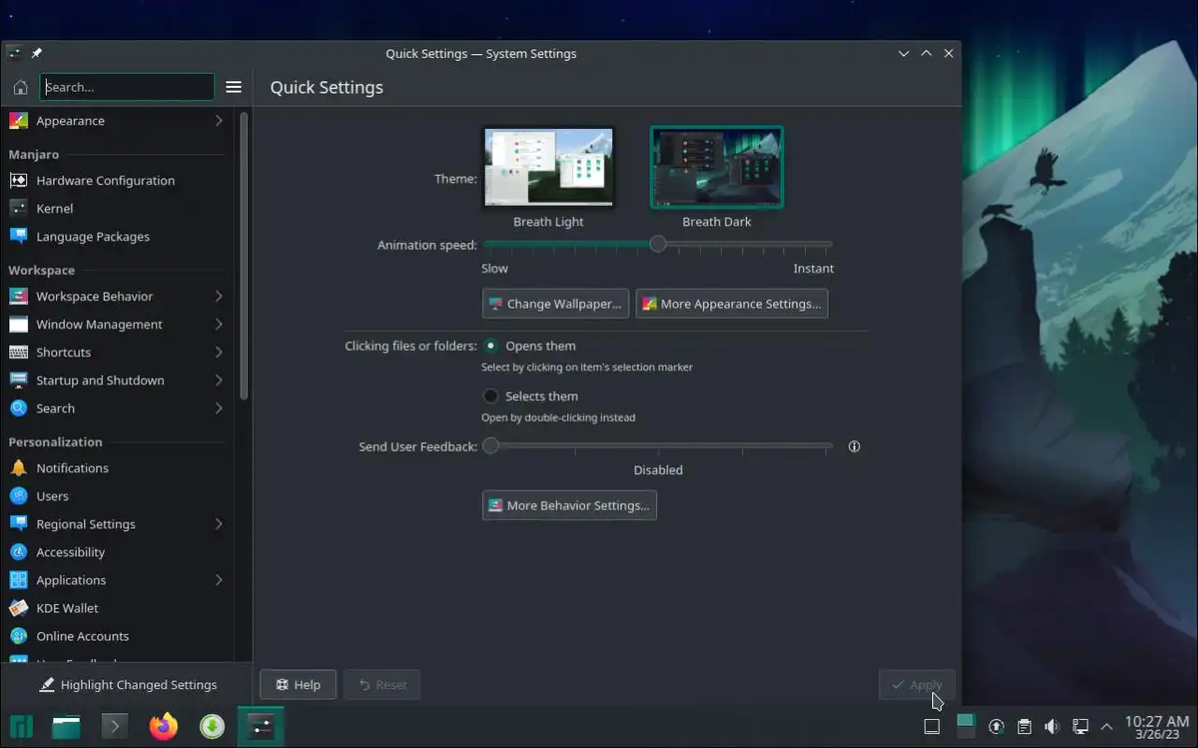Open Language Packages settings
Screen dimensions: 1198x748
[x=117, y=237]
